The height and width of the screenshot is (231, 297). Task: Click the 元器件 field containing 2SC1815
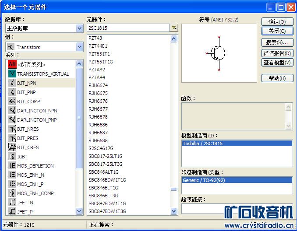[x=128, y=28]
